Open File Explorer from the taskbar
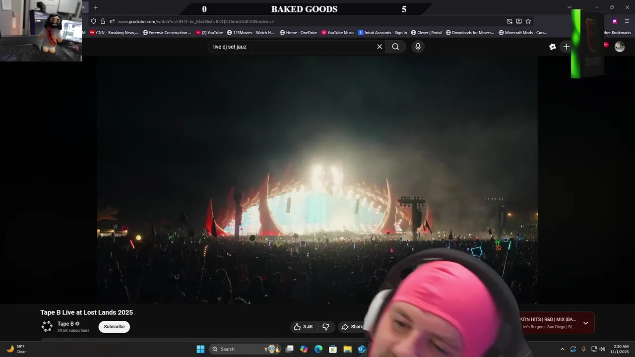The image size is (635, 357). [347, 349]
